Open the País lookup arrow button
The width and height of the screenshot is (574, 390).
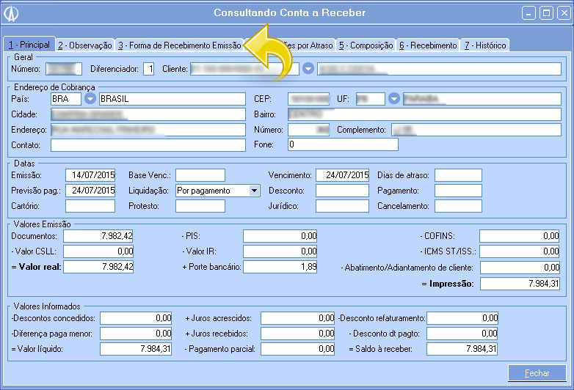[x=90, y=99]
